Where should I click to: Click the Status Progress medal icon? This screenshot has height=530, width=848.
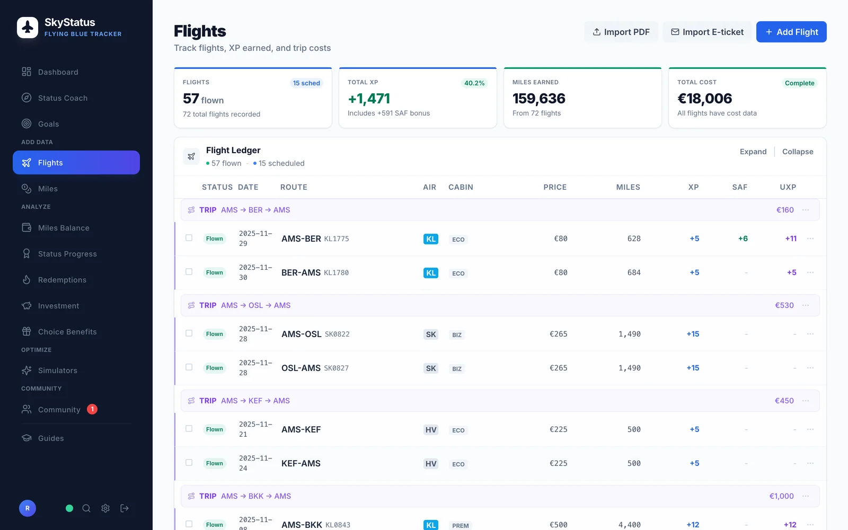coord(26,254)
